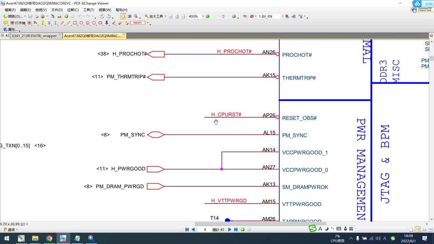Click the rotate clockwise icon
434x244 pixels.
(108, 16)
